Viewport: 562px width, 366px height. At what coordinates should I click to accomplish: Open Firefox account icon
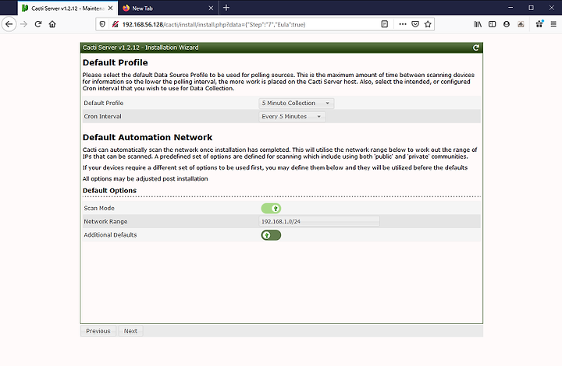(507, 24)
